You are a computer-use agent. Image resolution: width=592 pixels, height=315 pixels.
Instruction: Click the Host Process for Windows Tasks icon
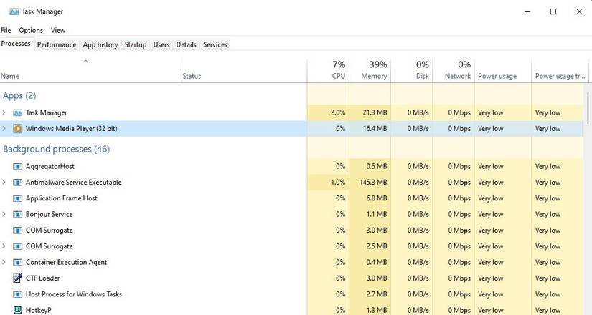17,294
